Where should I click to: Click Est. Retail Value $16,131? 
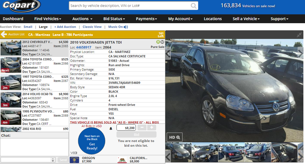(x=114, y=78)
